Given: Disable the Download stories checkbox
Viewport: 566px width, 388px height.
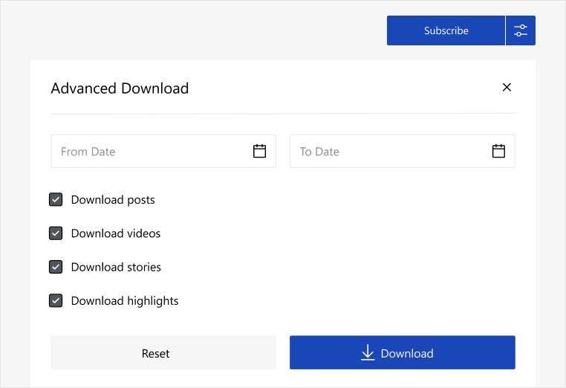Looking at the screenshot, I should tap(56, 267).
